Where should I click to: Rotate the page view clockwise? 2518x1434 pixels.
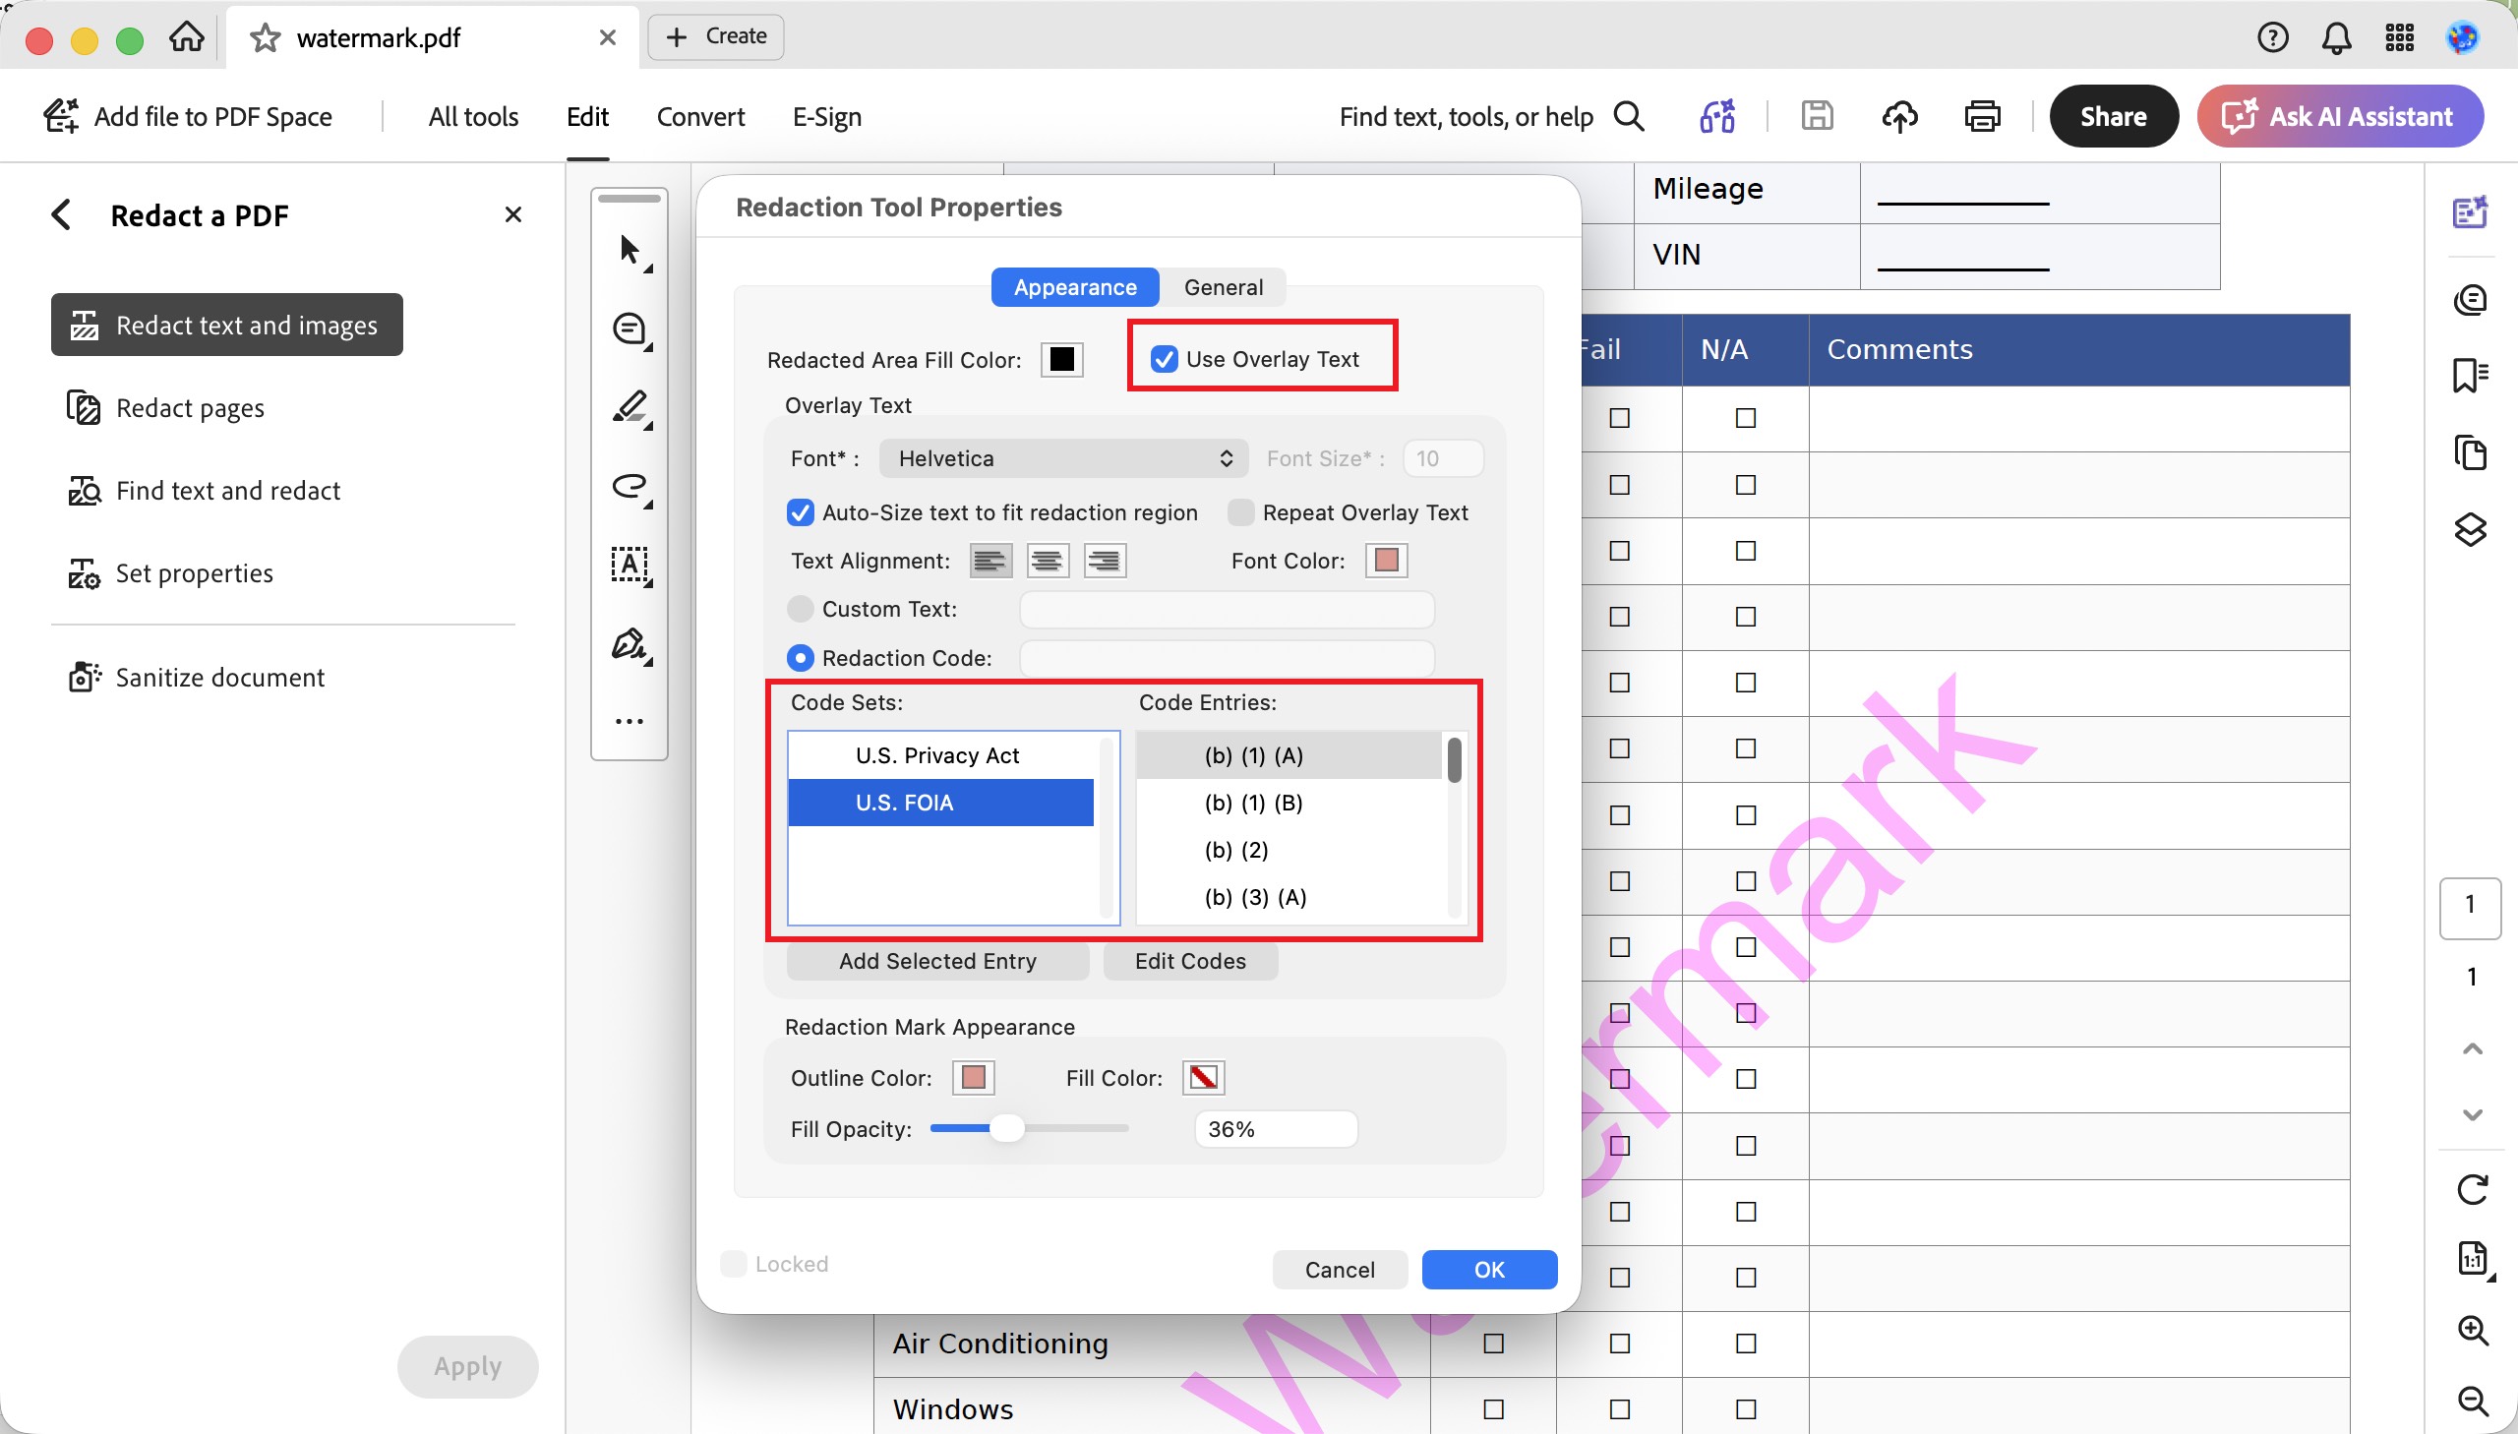2472,1190
